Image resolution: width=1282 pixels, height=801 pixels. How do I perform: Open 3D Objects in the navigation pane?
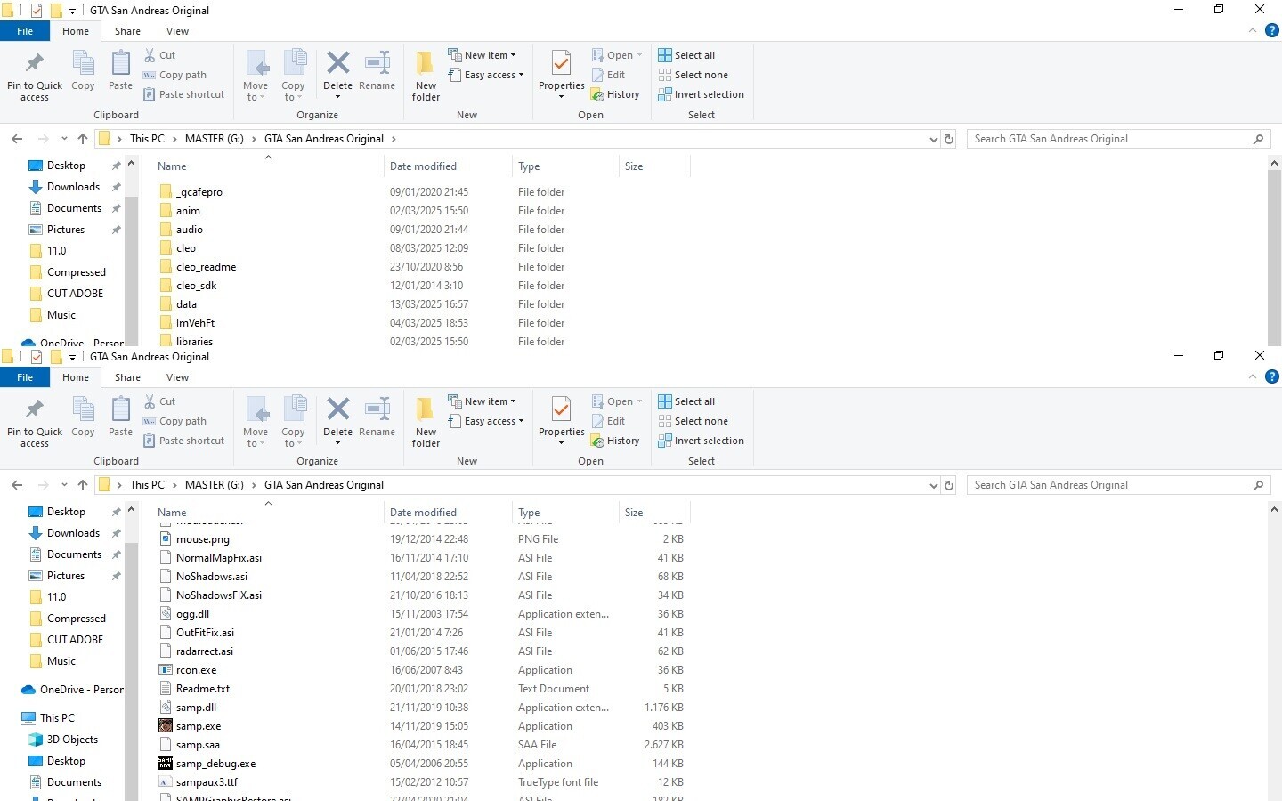tap(72, 740)
